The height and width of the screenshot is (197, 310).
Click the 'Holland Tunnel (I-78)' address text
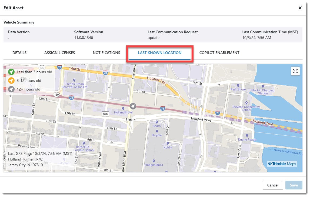(x=26, y=159)
